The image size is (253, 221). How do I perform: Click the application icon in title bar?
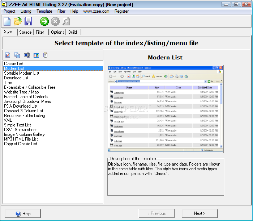point(4,4)
